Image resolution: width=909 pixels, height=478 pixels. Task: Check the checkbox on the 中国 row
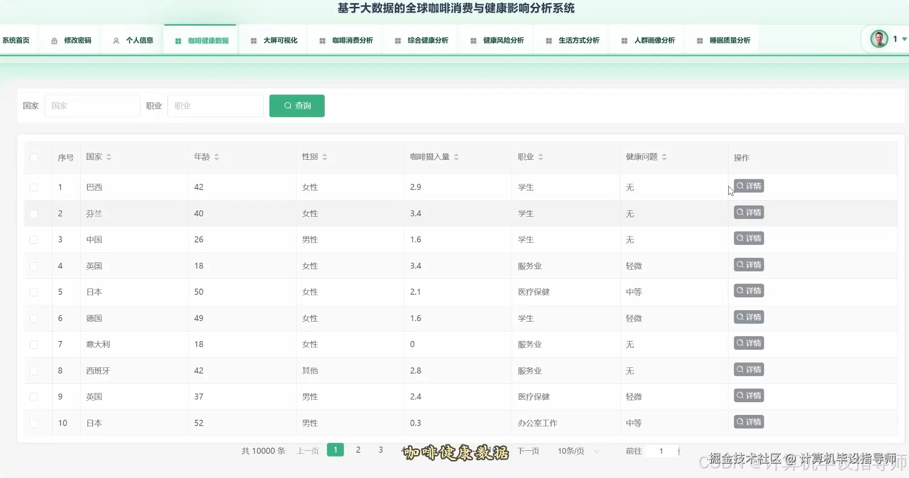[34, 239]
